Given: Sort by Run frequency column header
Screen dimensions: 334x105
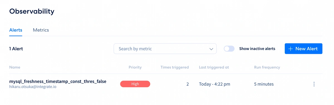Looking at the screenshot, I should click(x=267, y=67).
